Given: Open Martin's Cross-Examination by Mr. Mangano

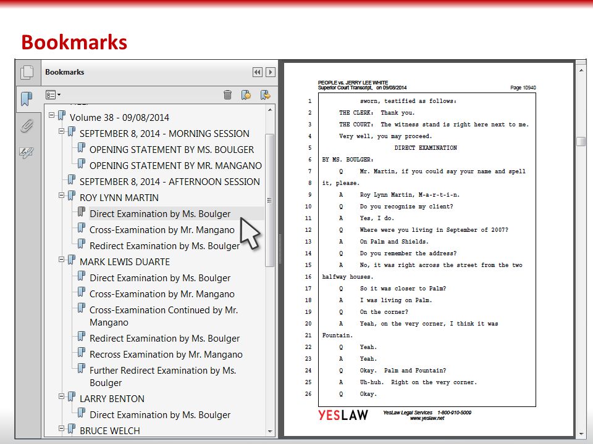Looking at the screenshot, I should 162,230.
